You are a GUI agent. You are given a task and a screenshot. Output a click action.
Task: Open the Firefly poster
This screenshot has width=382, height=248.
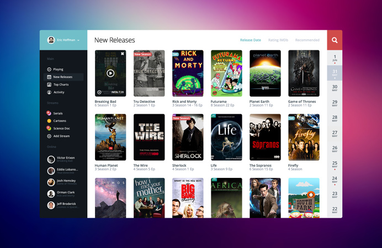pyautogui.click(x=304, y=138)
